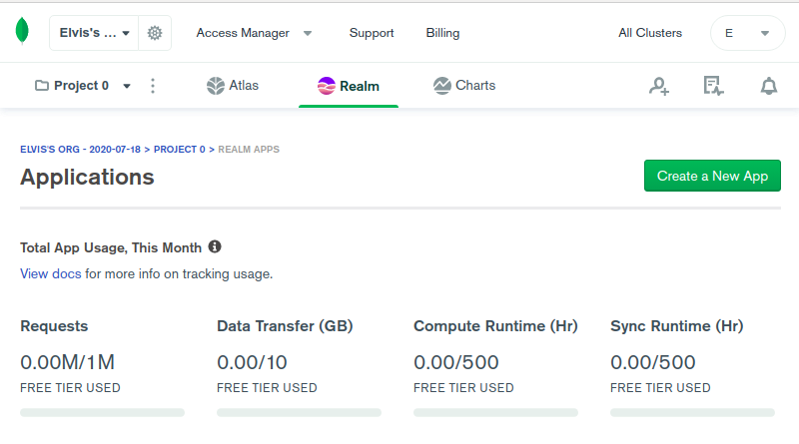
Task: Click the REALM APPS breadcrumb text
Action: coord(249,150)
